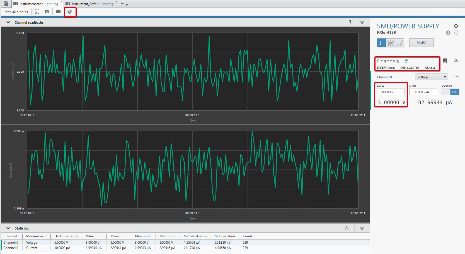Click the checkmark apply icon in toolbar
Viewport: 465px width, 254px height.
tap(70, 12)
